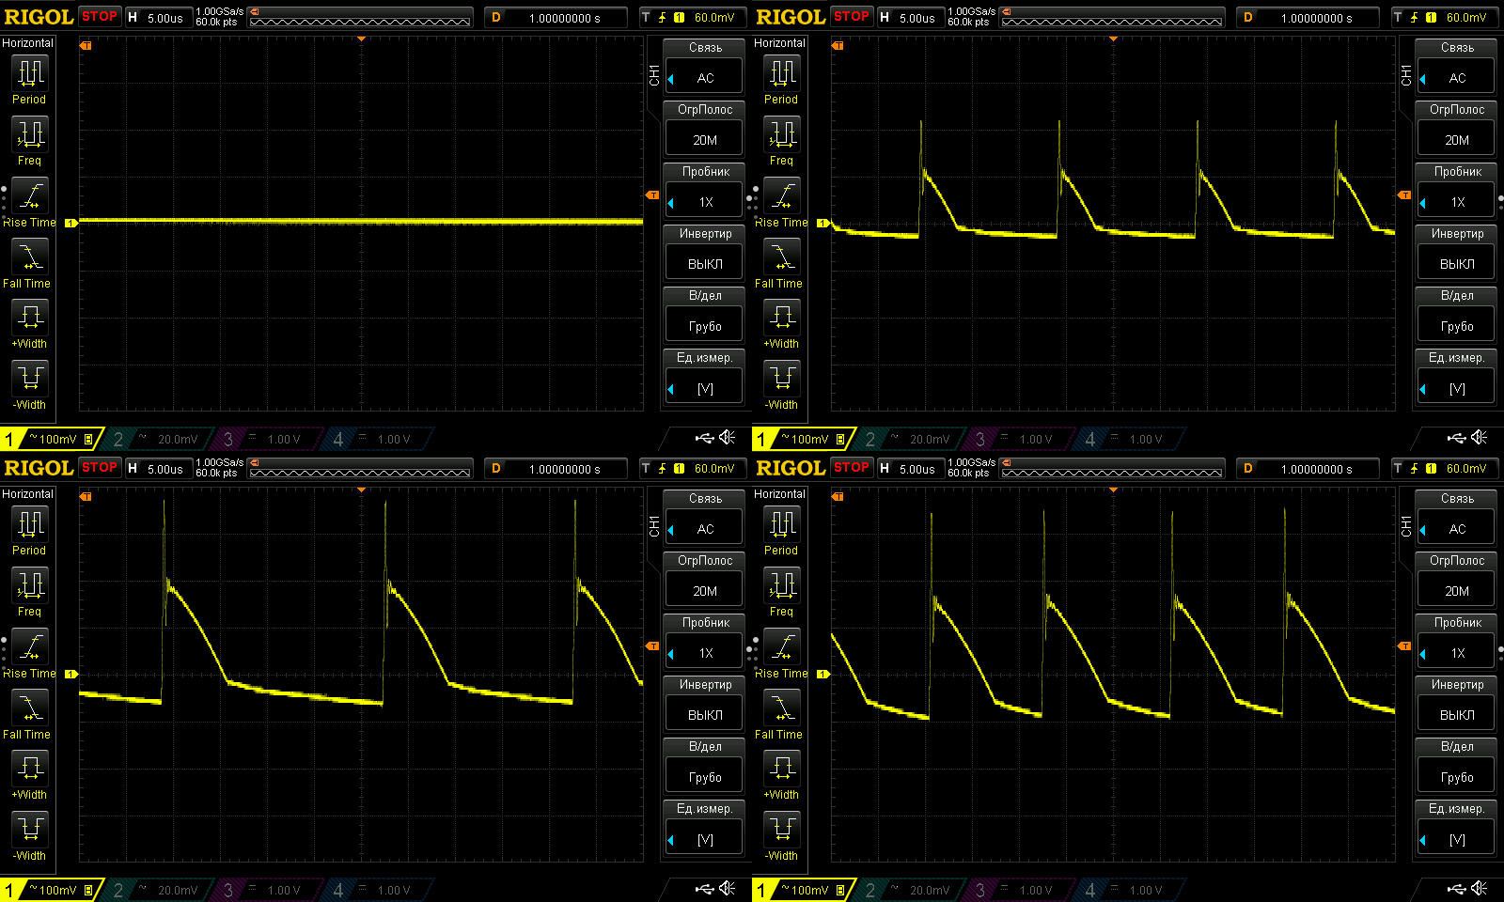Toggle Инвертир ВЫКЛ in bottom-right panel
Image resolution: width=1504 pixels, height=902 pixels.
[x=1457, y=715]
